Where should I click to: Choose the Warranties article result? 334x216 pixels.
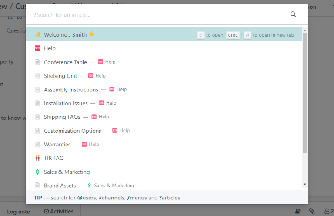pos(57,145)
